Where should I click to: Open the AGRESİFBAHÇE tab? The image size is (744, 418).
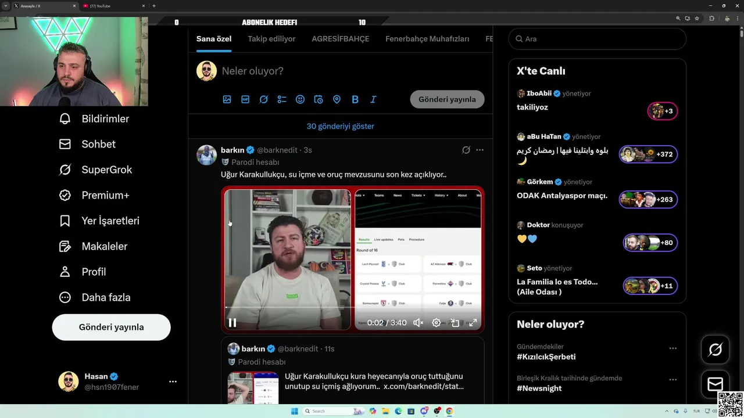click(340, 39)
